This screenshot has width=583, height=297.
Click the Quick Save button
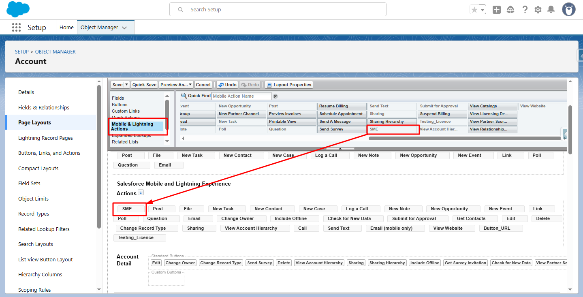tap(144, 85)
